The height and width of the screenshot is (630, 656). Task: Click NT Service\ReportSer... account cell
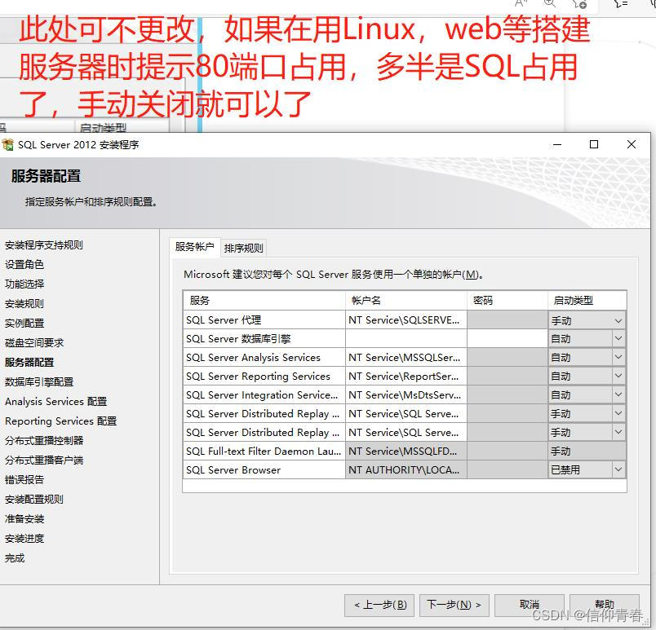point(406,377)
